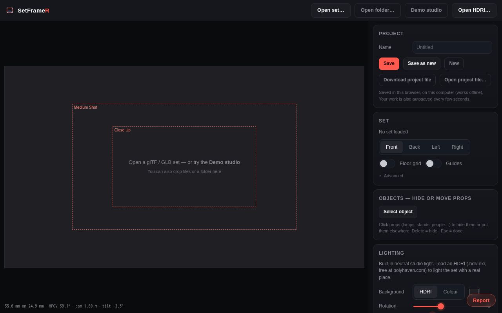Click the Close Up frame label

tap(122, 130)
